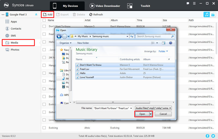Open Contacts in the sidebar
The width and height of the screenshot is (218, 139).
point(13,29)
